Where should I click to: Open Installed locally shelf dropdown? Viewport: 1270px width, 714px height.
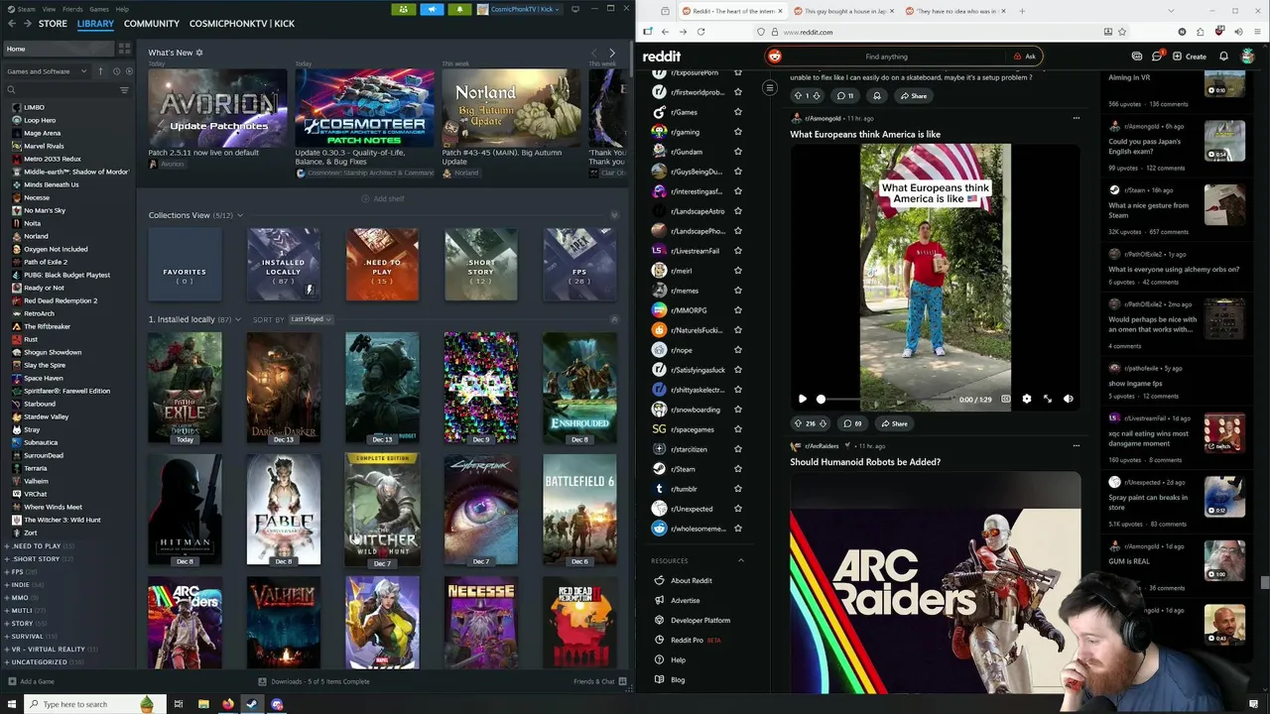pyautogui.click(x=239, y=319)
